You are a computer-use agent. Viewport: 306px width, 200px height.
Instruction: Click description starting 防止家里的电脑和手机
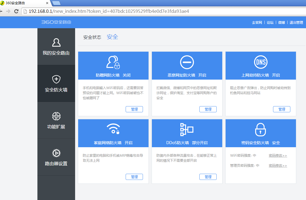113,158
